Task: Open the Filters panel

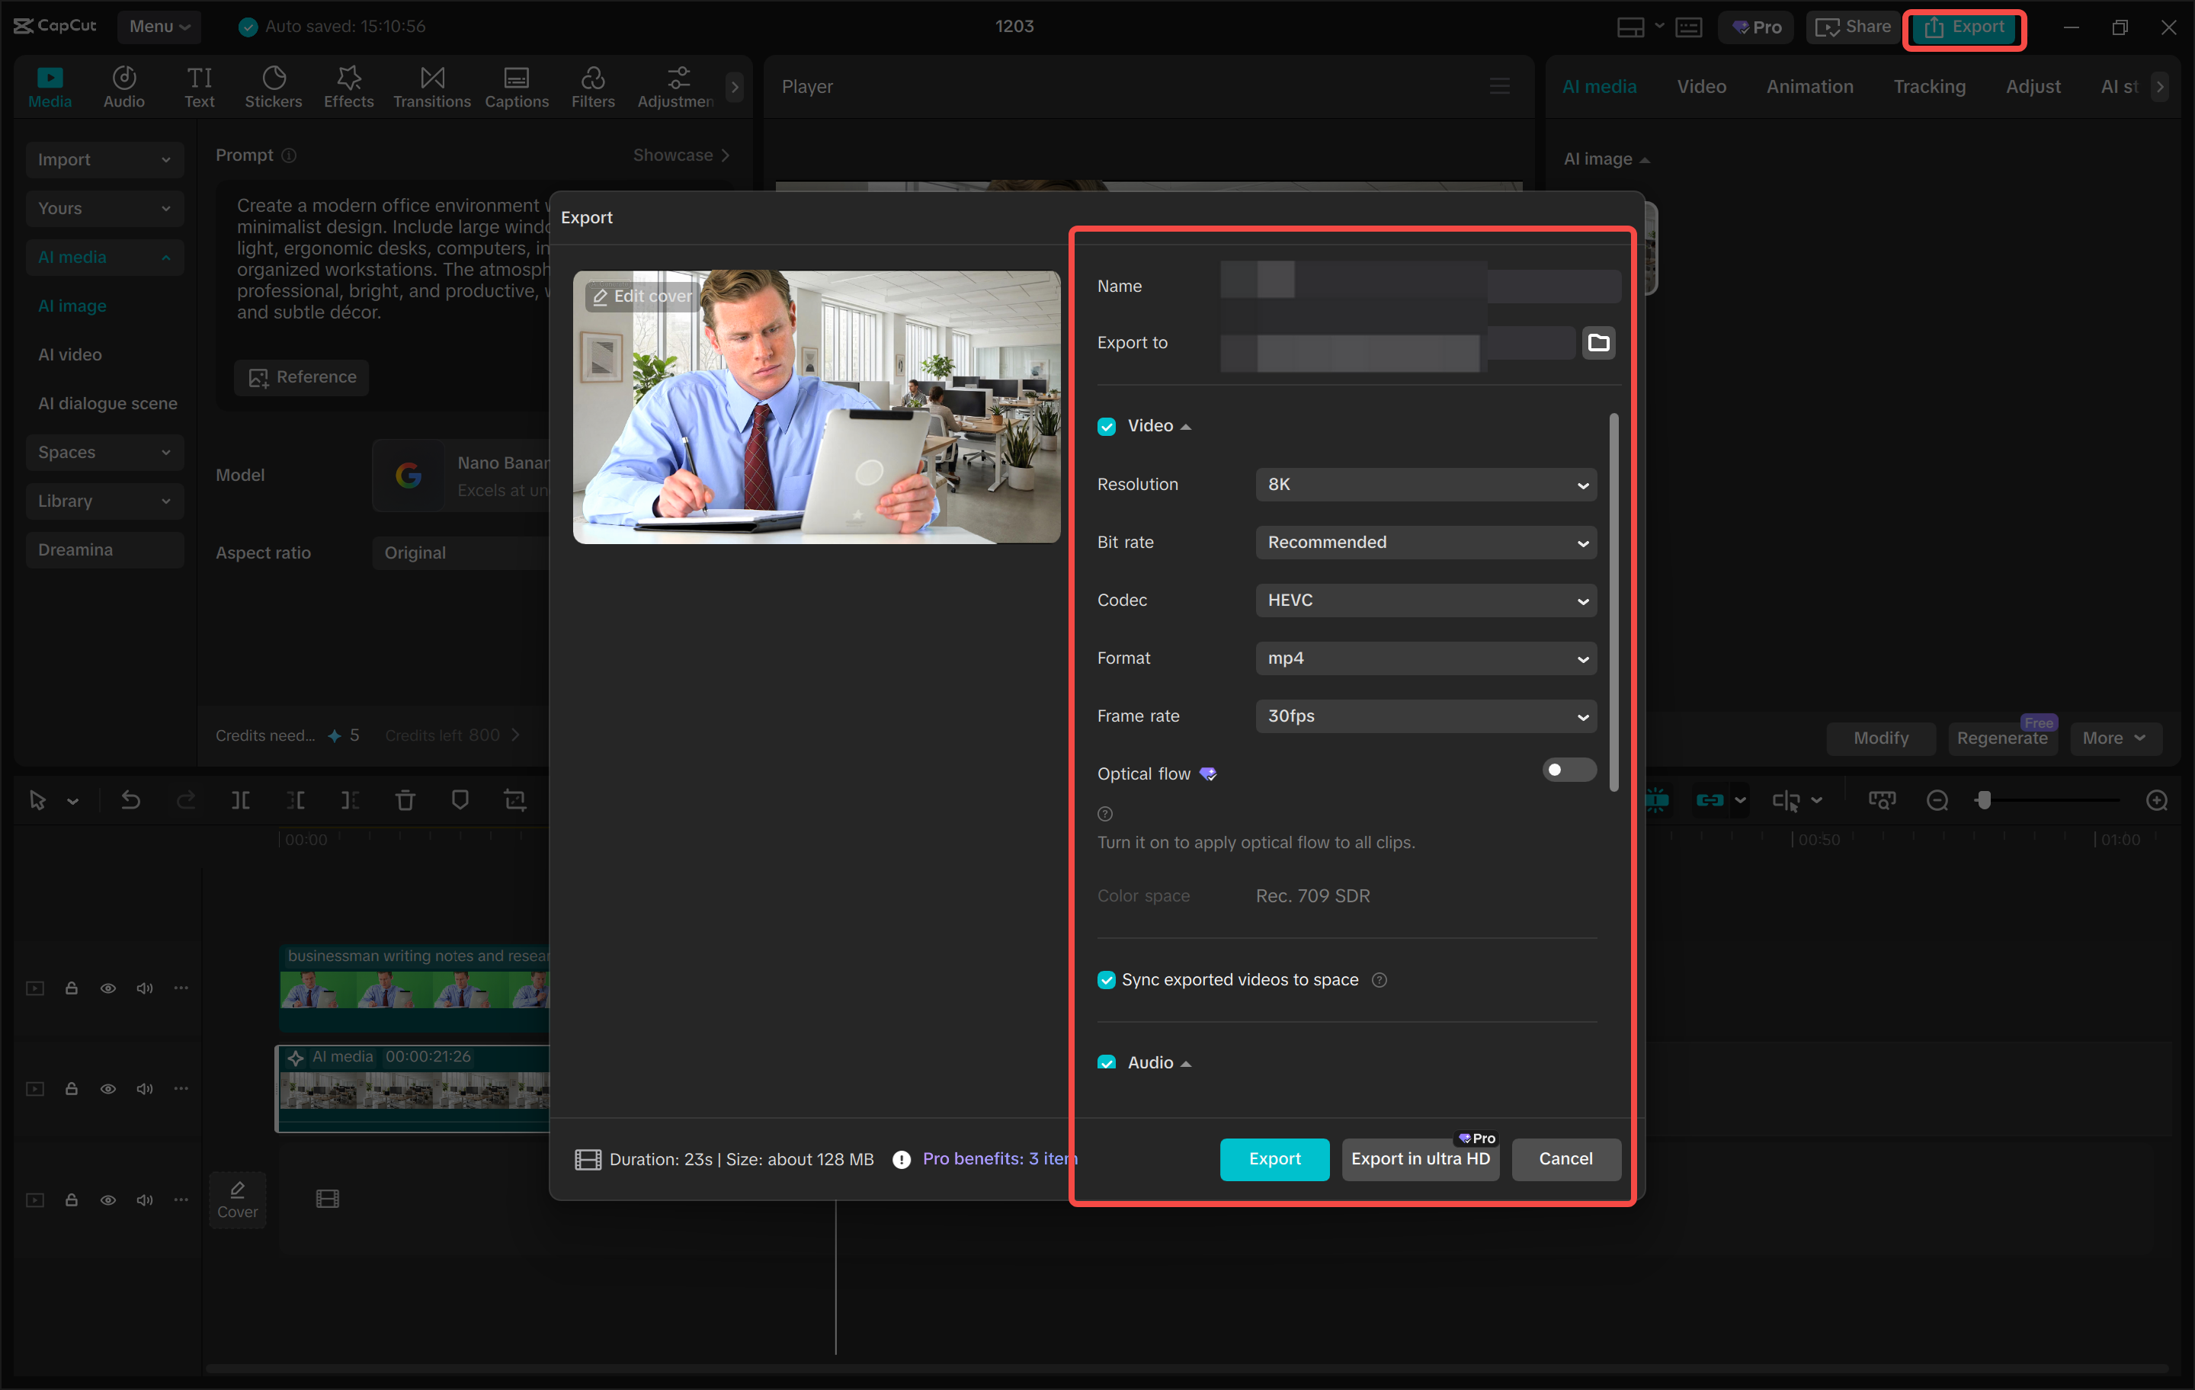Action: click(594, 85)
